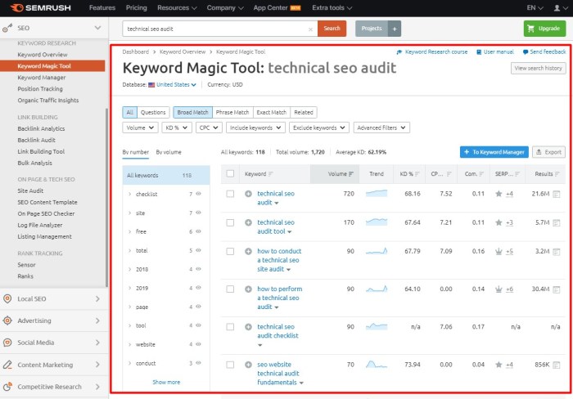The height and width of the screenshot is (399, 573).
Task: Click plus icon beside technical seo audit tool
Action: (x=248, y=222)
